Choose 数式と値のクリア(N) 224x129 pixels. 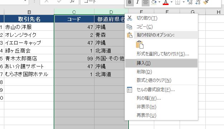click(161, 80)
